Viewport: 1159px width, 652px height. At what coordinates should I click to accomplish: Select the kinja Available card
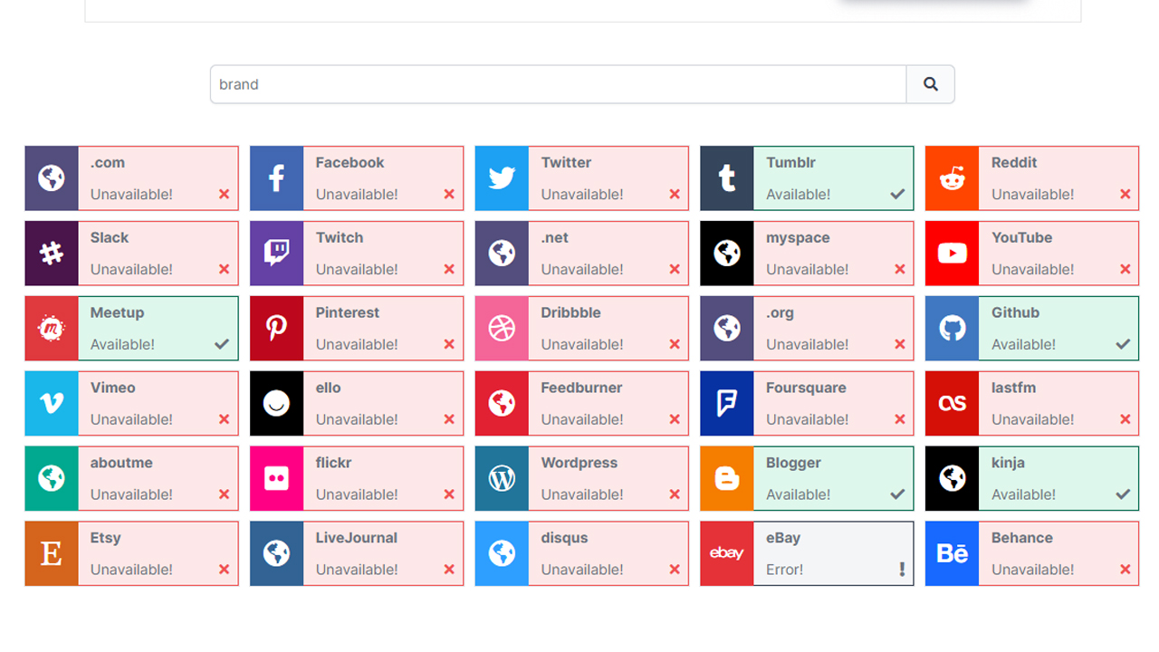1032,478
